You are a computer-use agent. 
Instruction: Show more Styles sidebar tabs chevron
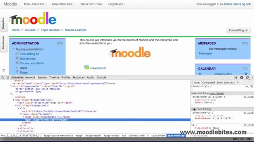238,82
